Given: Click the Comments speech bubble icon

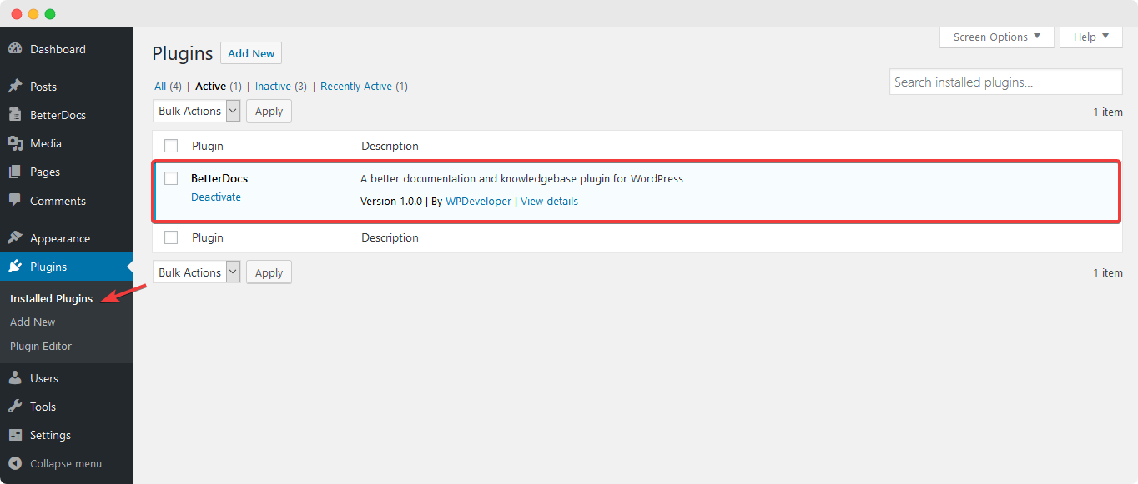Looking at the screenshot, I should tap(15, 201).
